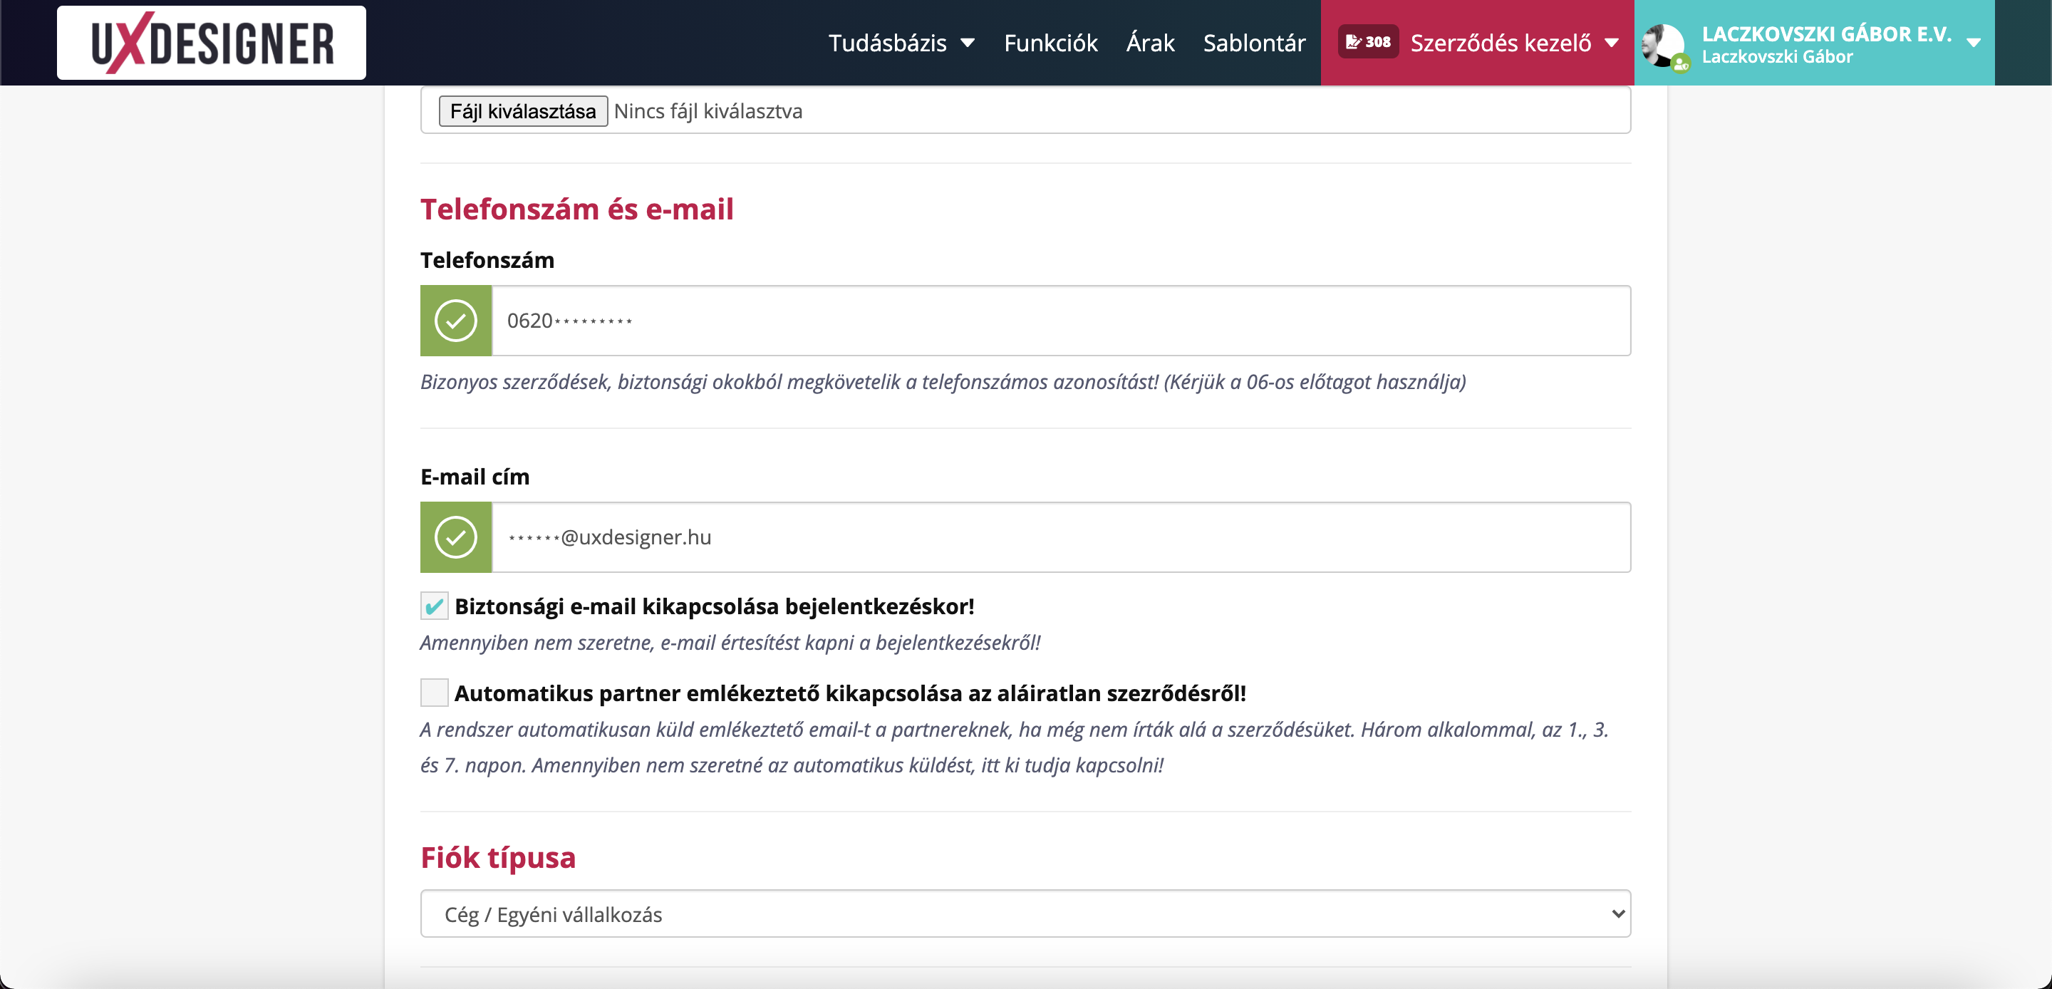Open the Funkciók menu item
Screen dimensions: 2052x989
[x=1051, y=43]
